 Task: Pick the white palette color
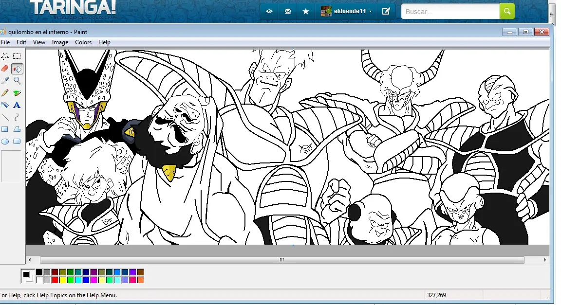(x=39, y=280)
